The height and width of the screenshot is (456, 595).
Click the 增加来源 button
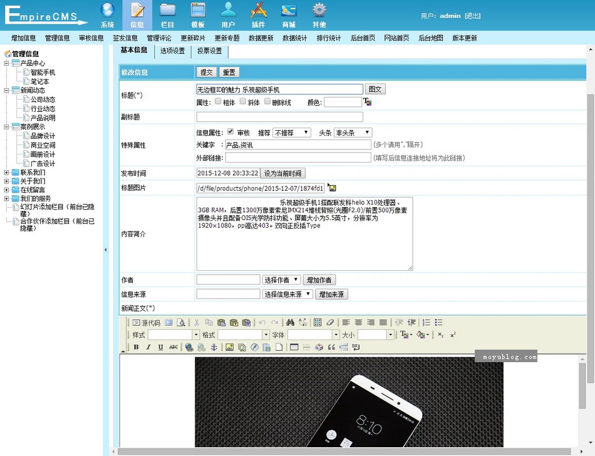[331, 294]
